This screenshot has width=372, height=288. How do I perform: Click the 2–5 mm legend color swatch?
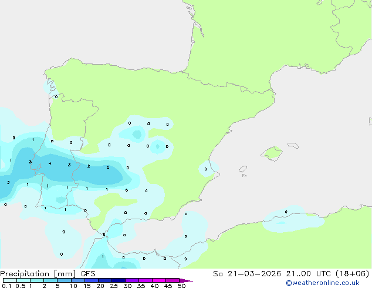click(x=50, y=280)
